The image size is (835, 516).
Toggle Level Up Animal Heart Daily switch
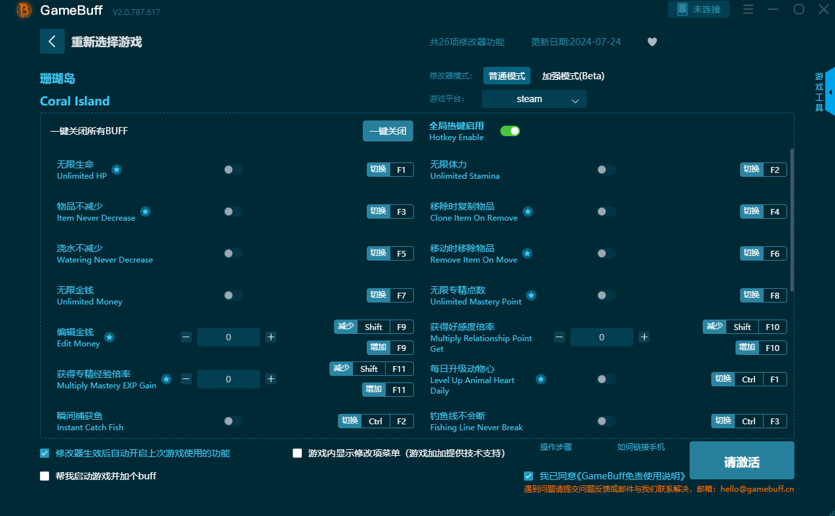[606, 379]
